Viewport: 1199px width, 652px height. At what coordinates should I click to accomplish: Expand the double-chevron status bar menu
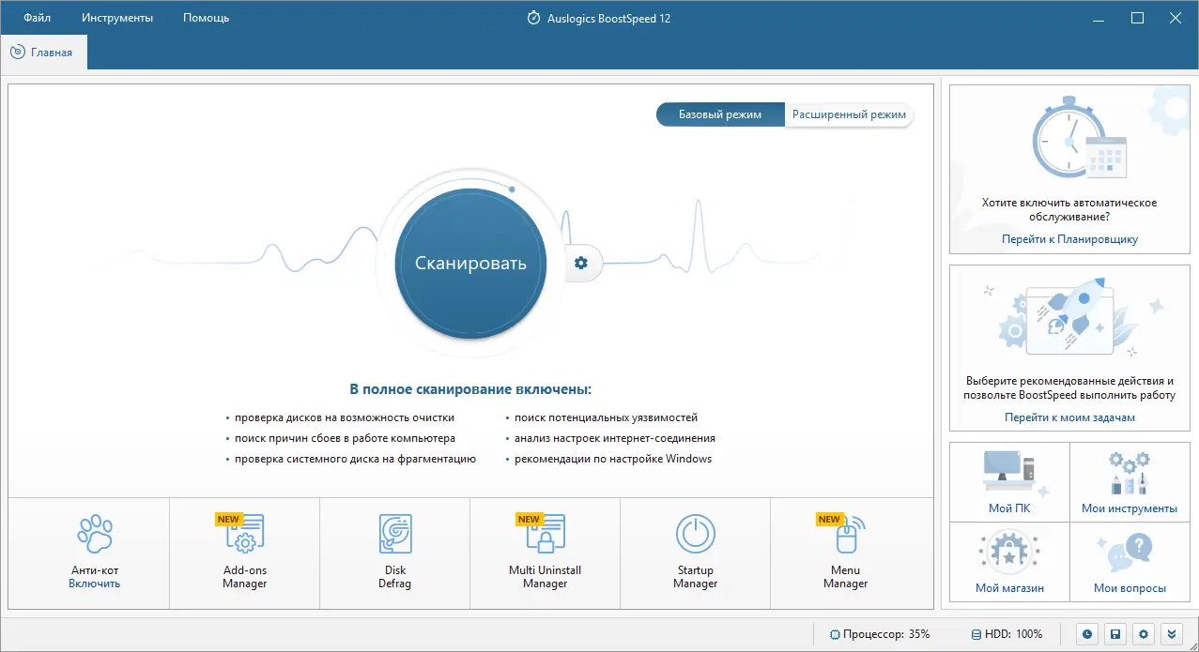coord(1171,634)
